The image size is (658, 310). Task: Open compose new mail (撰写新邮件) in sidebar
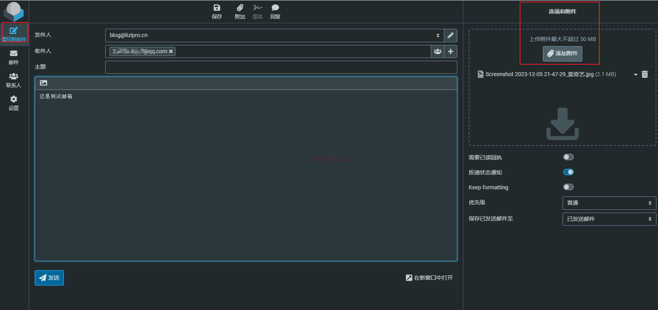pyautogui.click(x=14, y=34)
